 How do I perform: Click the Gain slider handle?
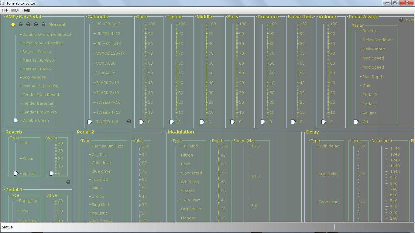[141, 122]
